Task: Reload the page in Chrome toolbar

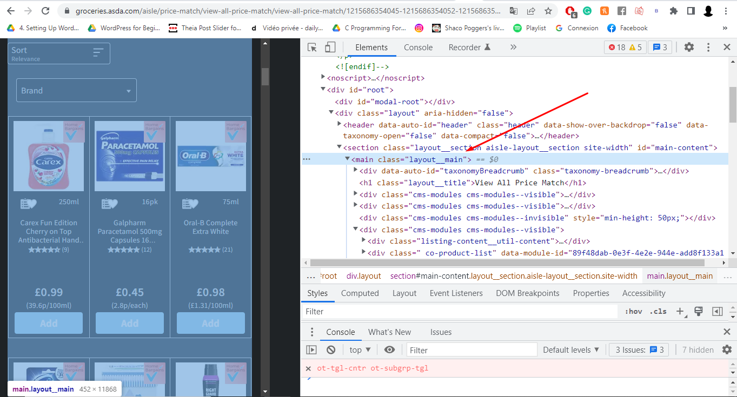Action: click(46, 11)
